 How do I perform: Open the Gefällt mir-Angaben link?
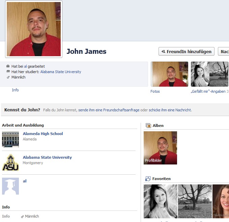pos(208,91)
